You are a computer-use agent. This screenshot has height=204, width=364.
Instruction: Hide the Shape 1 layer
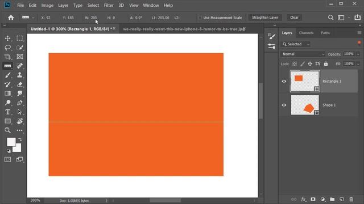coord(284,105)
